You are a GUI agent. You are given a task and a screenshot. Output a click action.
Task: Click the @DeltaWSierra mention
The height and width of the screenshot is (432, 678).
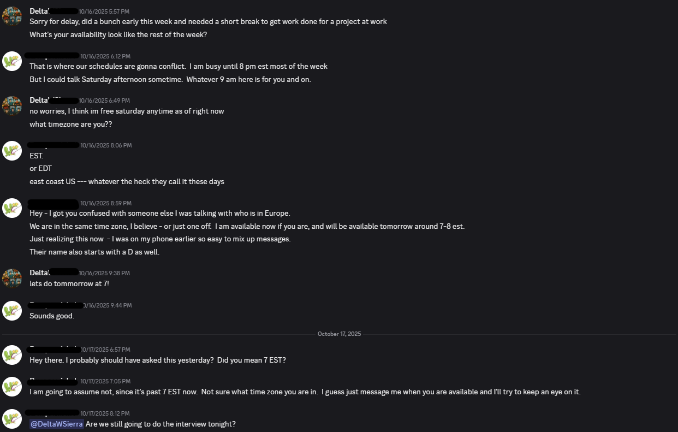point(57,424)
